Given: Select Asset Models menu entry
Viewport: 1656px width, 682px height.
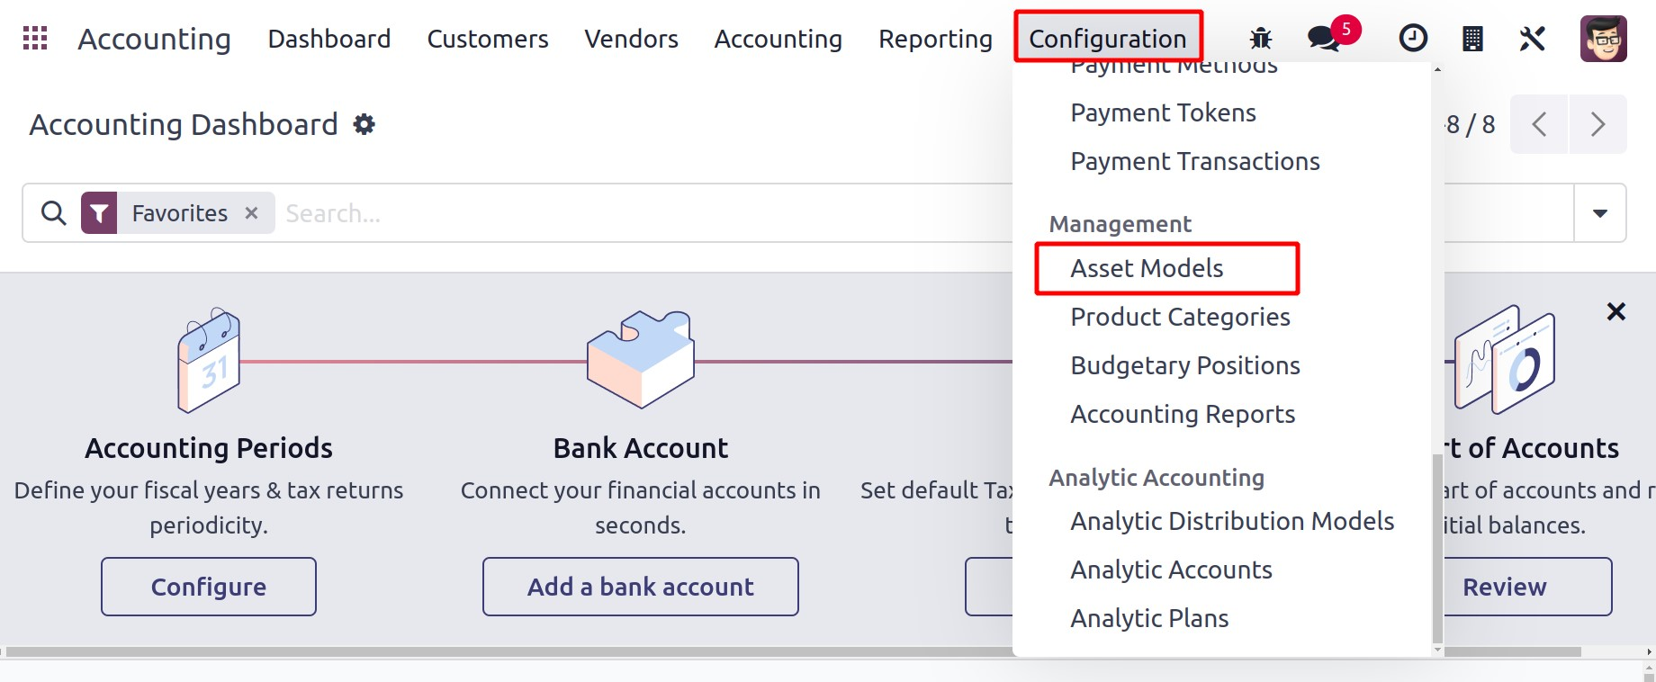Looking at the screenshot, I should point(1147,268).
